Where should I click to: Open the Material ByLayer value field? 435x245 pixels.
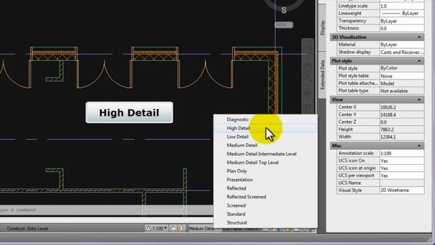point(402,44)
